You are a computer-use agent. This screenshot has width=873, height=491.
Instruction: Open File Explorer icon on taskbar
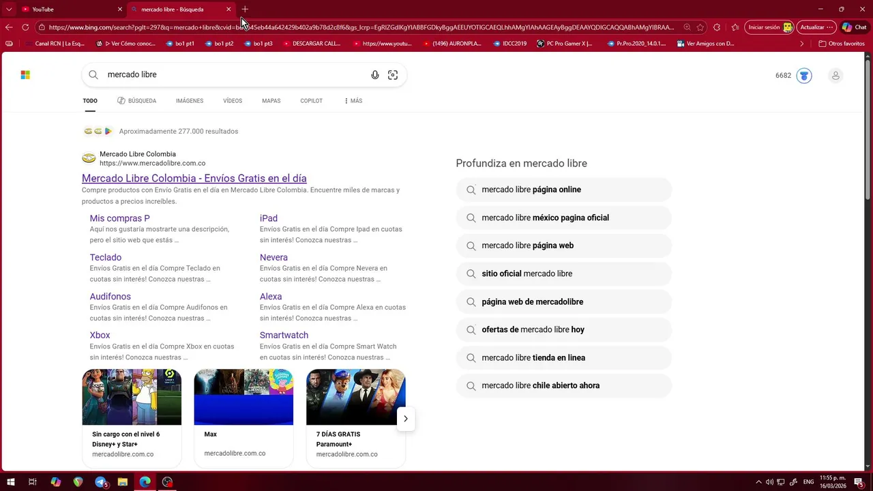(123, 482)
